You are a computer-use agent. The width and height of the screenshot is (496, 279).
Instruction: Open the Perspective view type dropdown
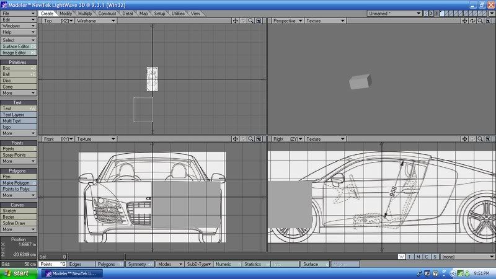[x=287, y=20]
